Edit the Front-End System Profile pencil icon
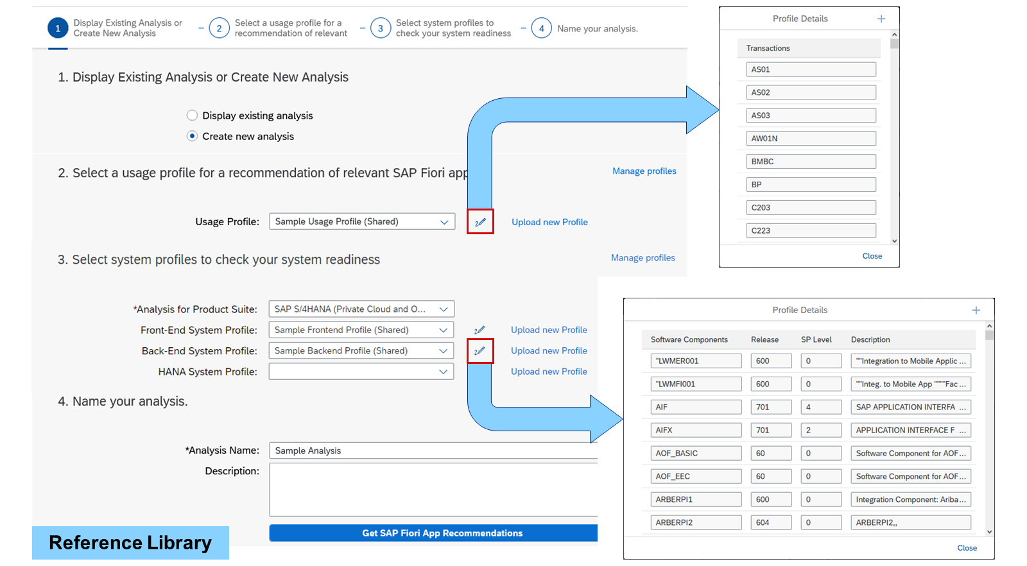 pos(479,330)
